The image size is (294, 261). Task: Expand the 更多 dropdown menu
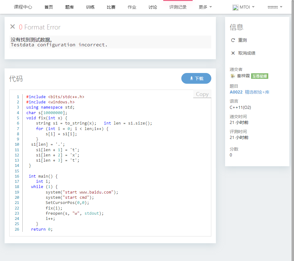205,7
